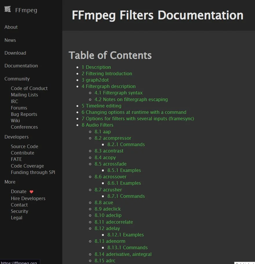Open the IRC link
Viewport: 255px width, 264px height.
[x=14, y=101]
